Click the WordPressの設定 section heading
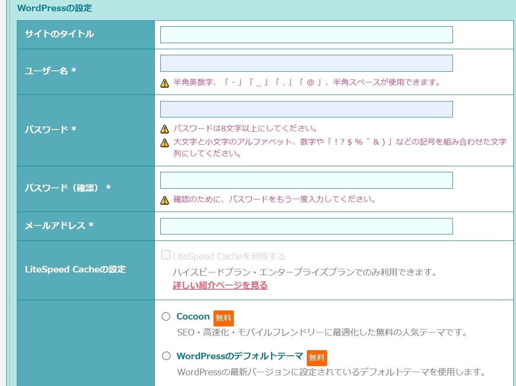This screenshot has width=516, height=386. pos(54,8)
